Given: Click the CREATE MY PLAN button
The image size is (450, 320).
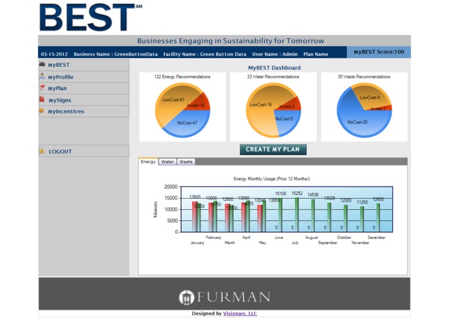Looking at the screenshot, I should coord(273,149).
